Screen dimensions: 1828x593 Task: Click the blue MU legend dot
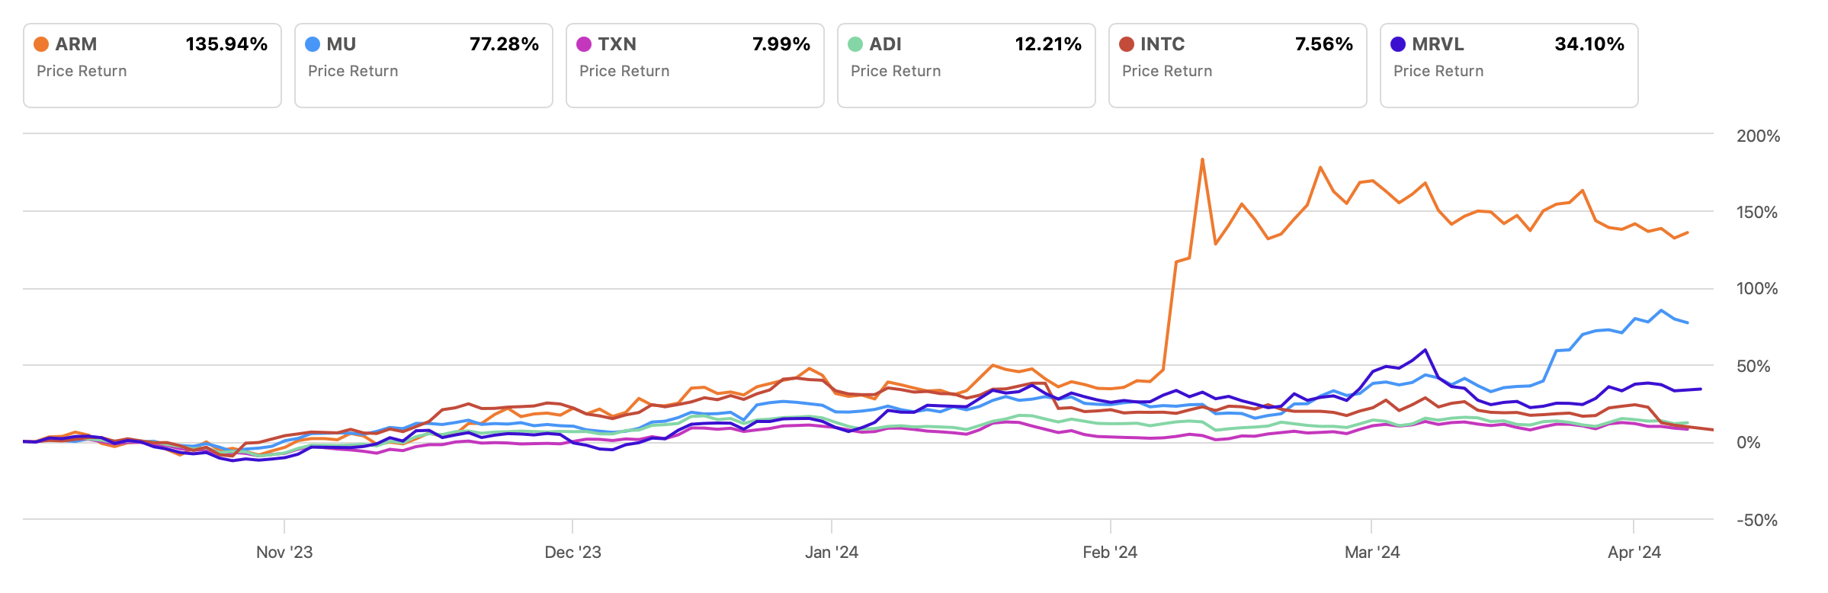tap(313, 44)
